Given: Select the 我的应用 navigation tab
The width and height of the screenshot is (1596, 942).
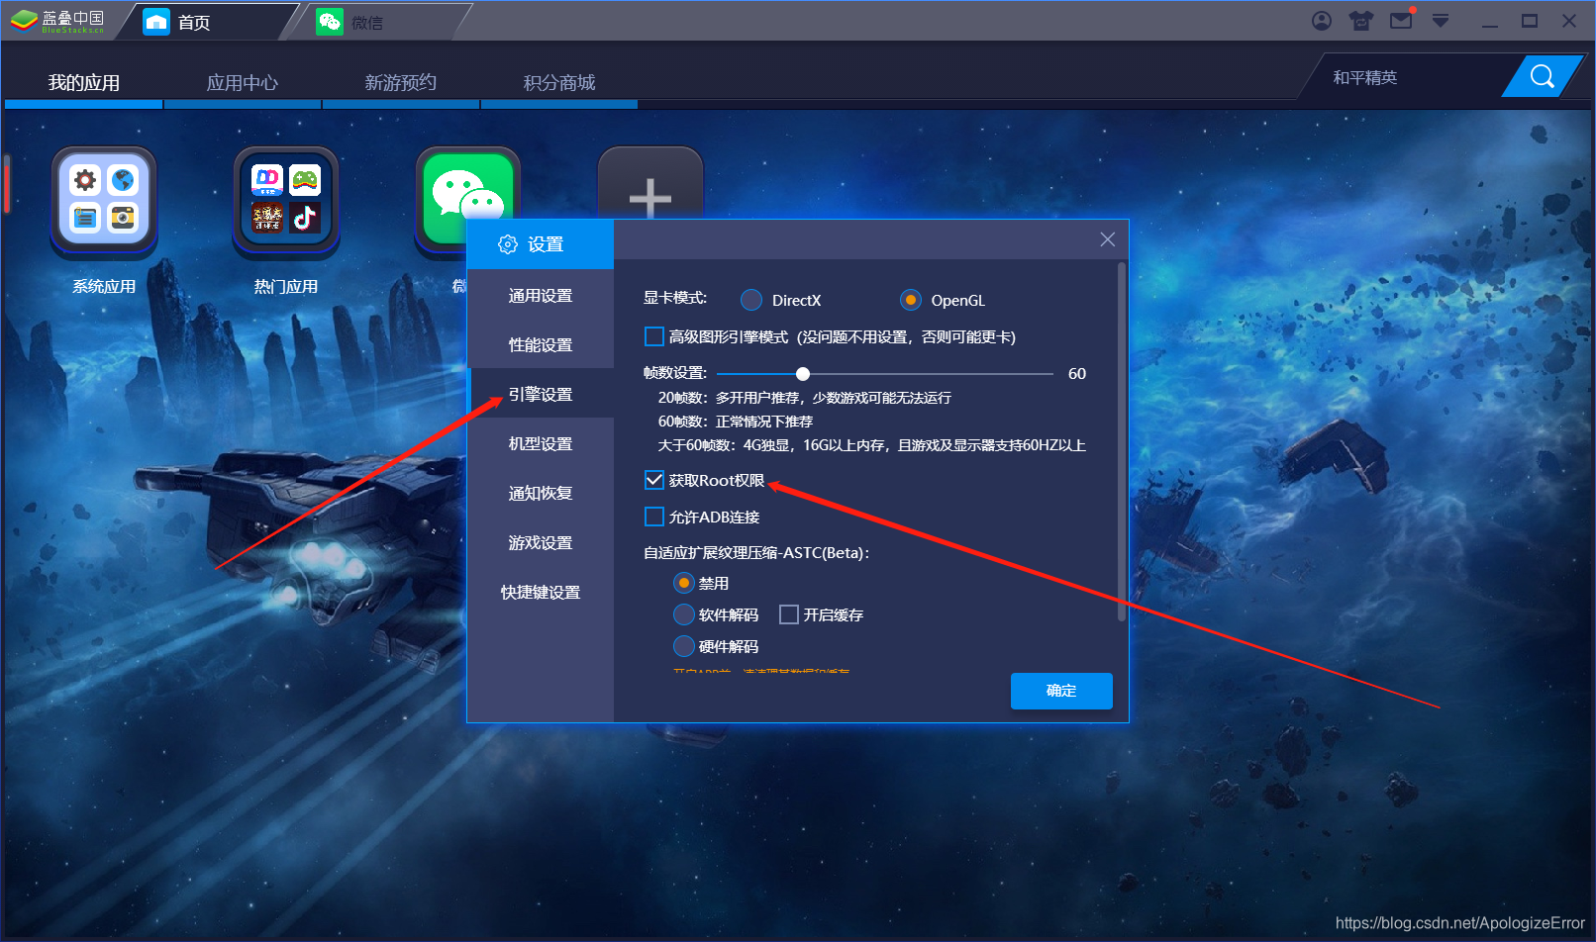Looking at the screenshot, I should (84, 83).
